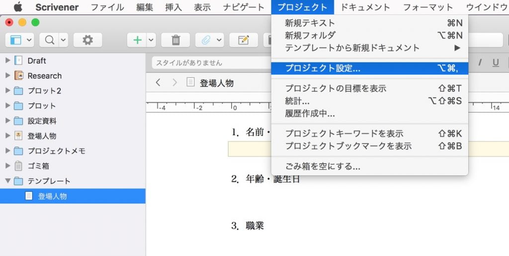
Task: Select 設定資料 folder in binder
Action: [x=42, y=121]
